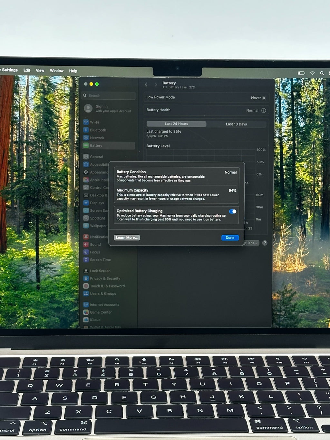Open Spotlight search in menu bar

coord(322,73)
